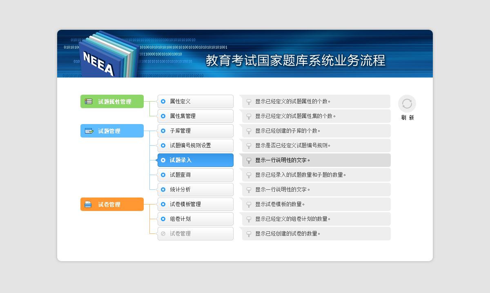490x293 pixels.
Task: Click pin icon before 显示已经定义的组卷计划的数量
Action: (x=249, y=220)
